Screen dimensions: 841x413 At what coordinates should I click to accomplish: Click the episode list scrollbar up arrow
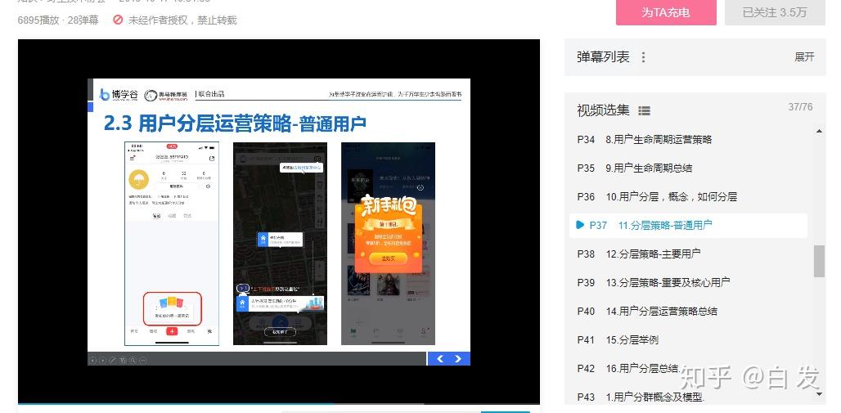point(819,131)
